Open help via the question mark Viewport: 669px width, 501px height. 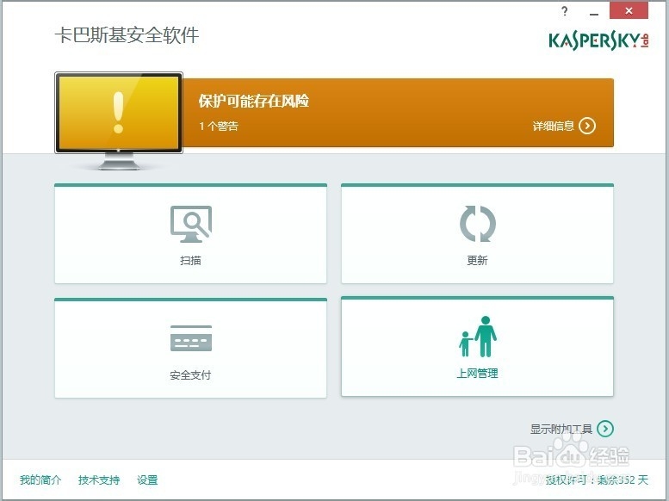tap(565, 11)
